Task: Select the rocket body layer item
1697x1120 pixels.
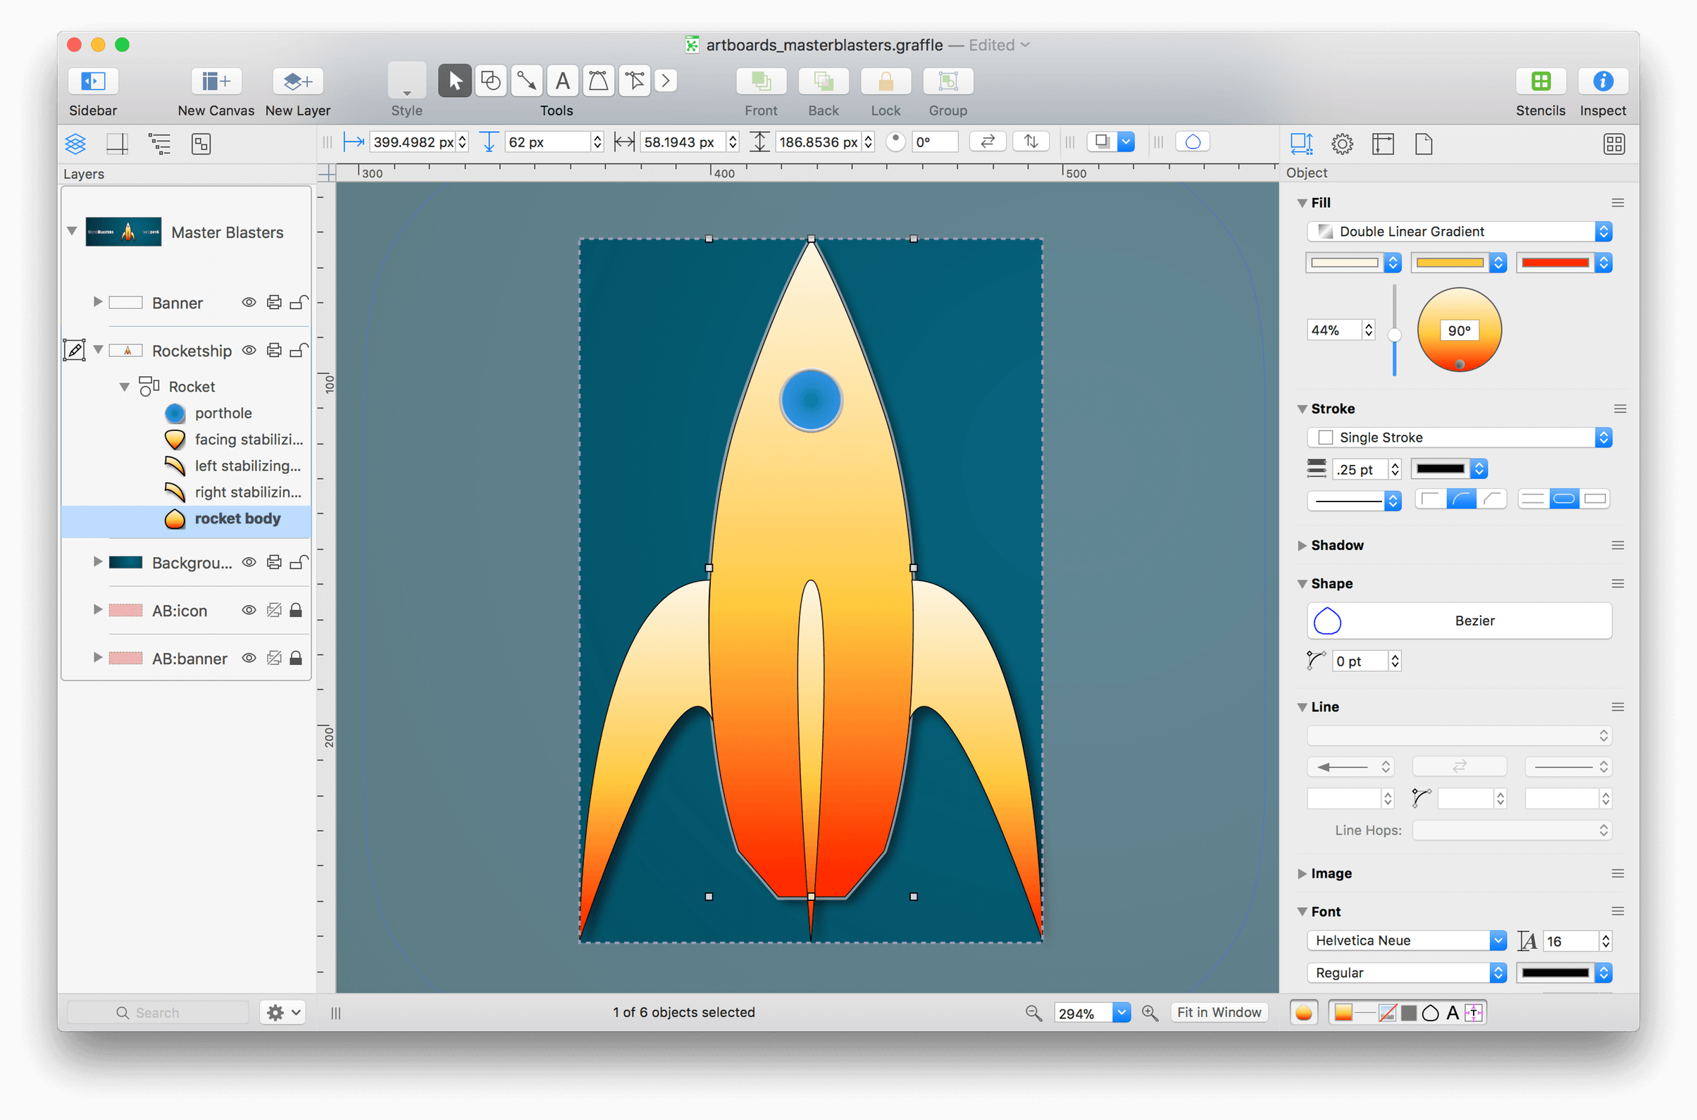Action: click(237, 518)
